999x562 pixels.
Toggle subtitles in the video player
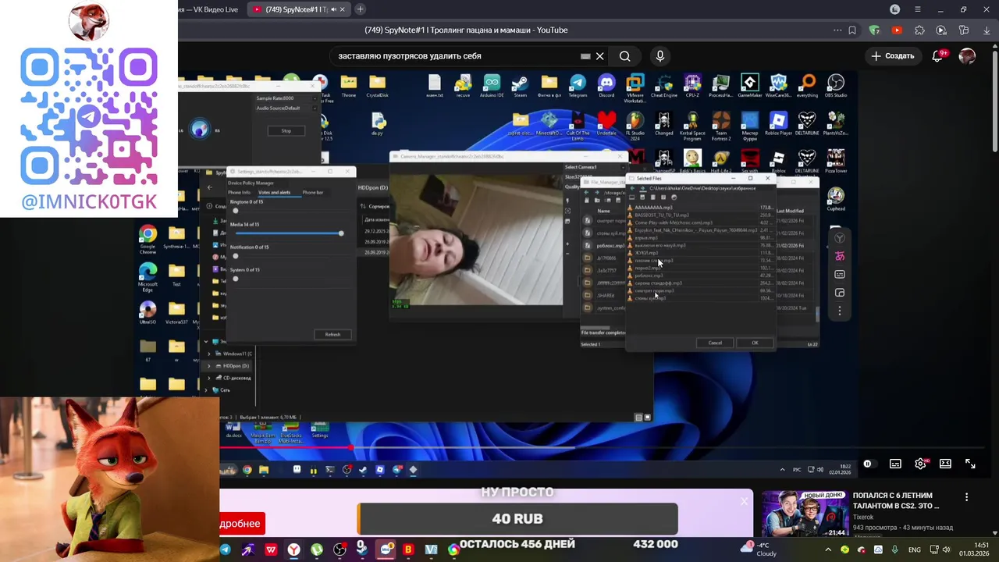pyautogui.click(x=895, y=464)
